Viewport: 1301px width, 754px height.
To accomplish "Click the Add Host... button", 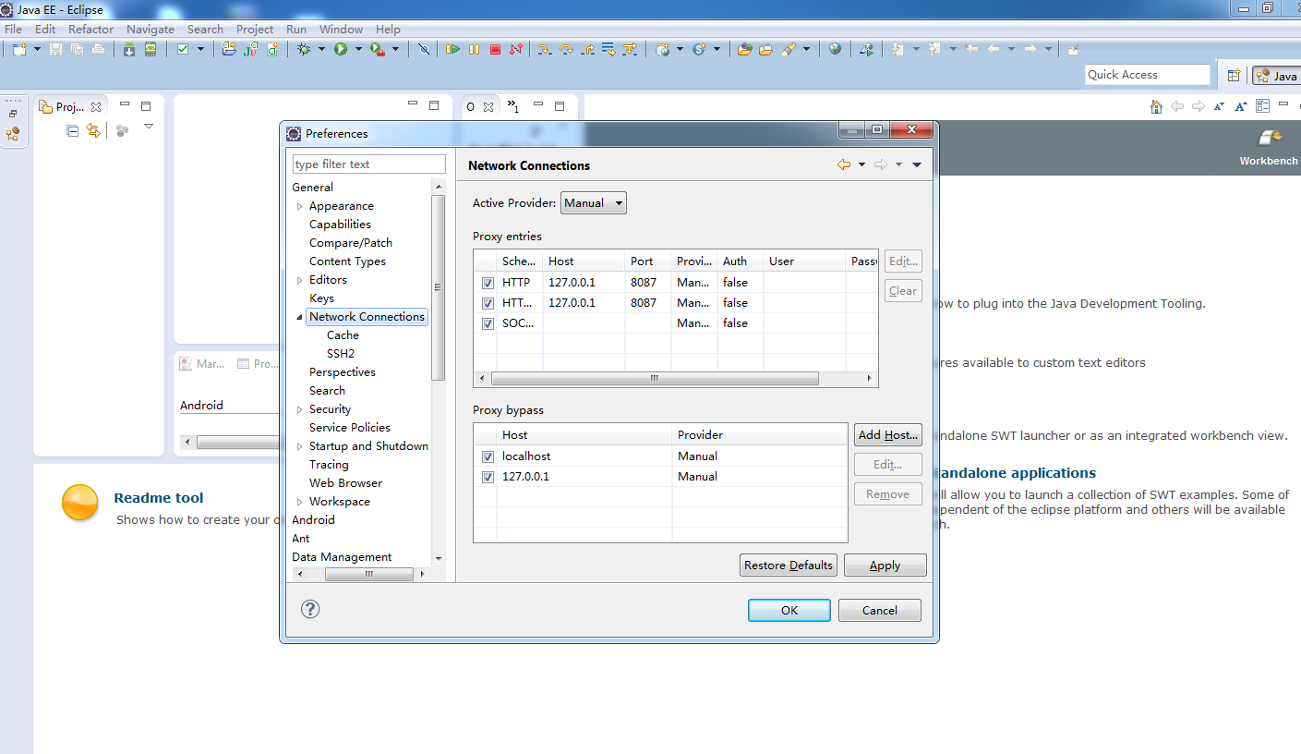I will pos(888,435).
